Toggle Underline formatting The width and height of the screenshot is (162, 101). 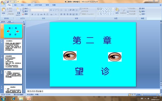click(x=38, y=14)
